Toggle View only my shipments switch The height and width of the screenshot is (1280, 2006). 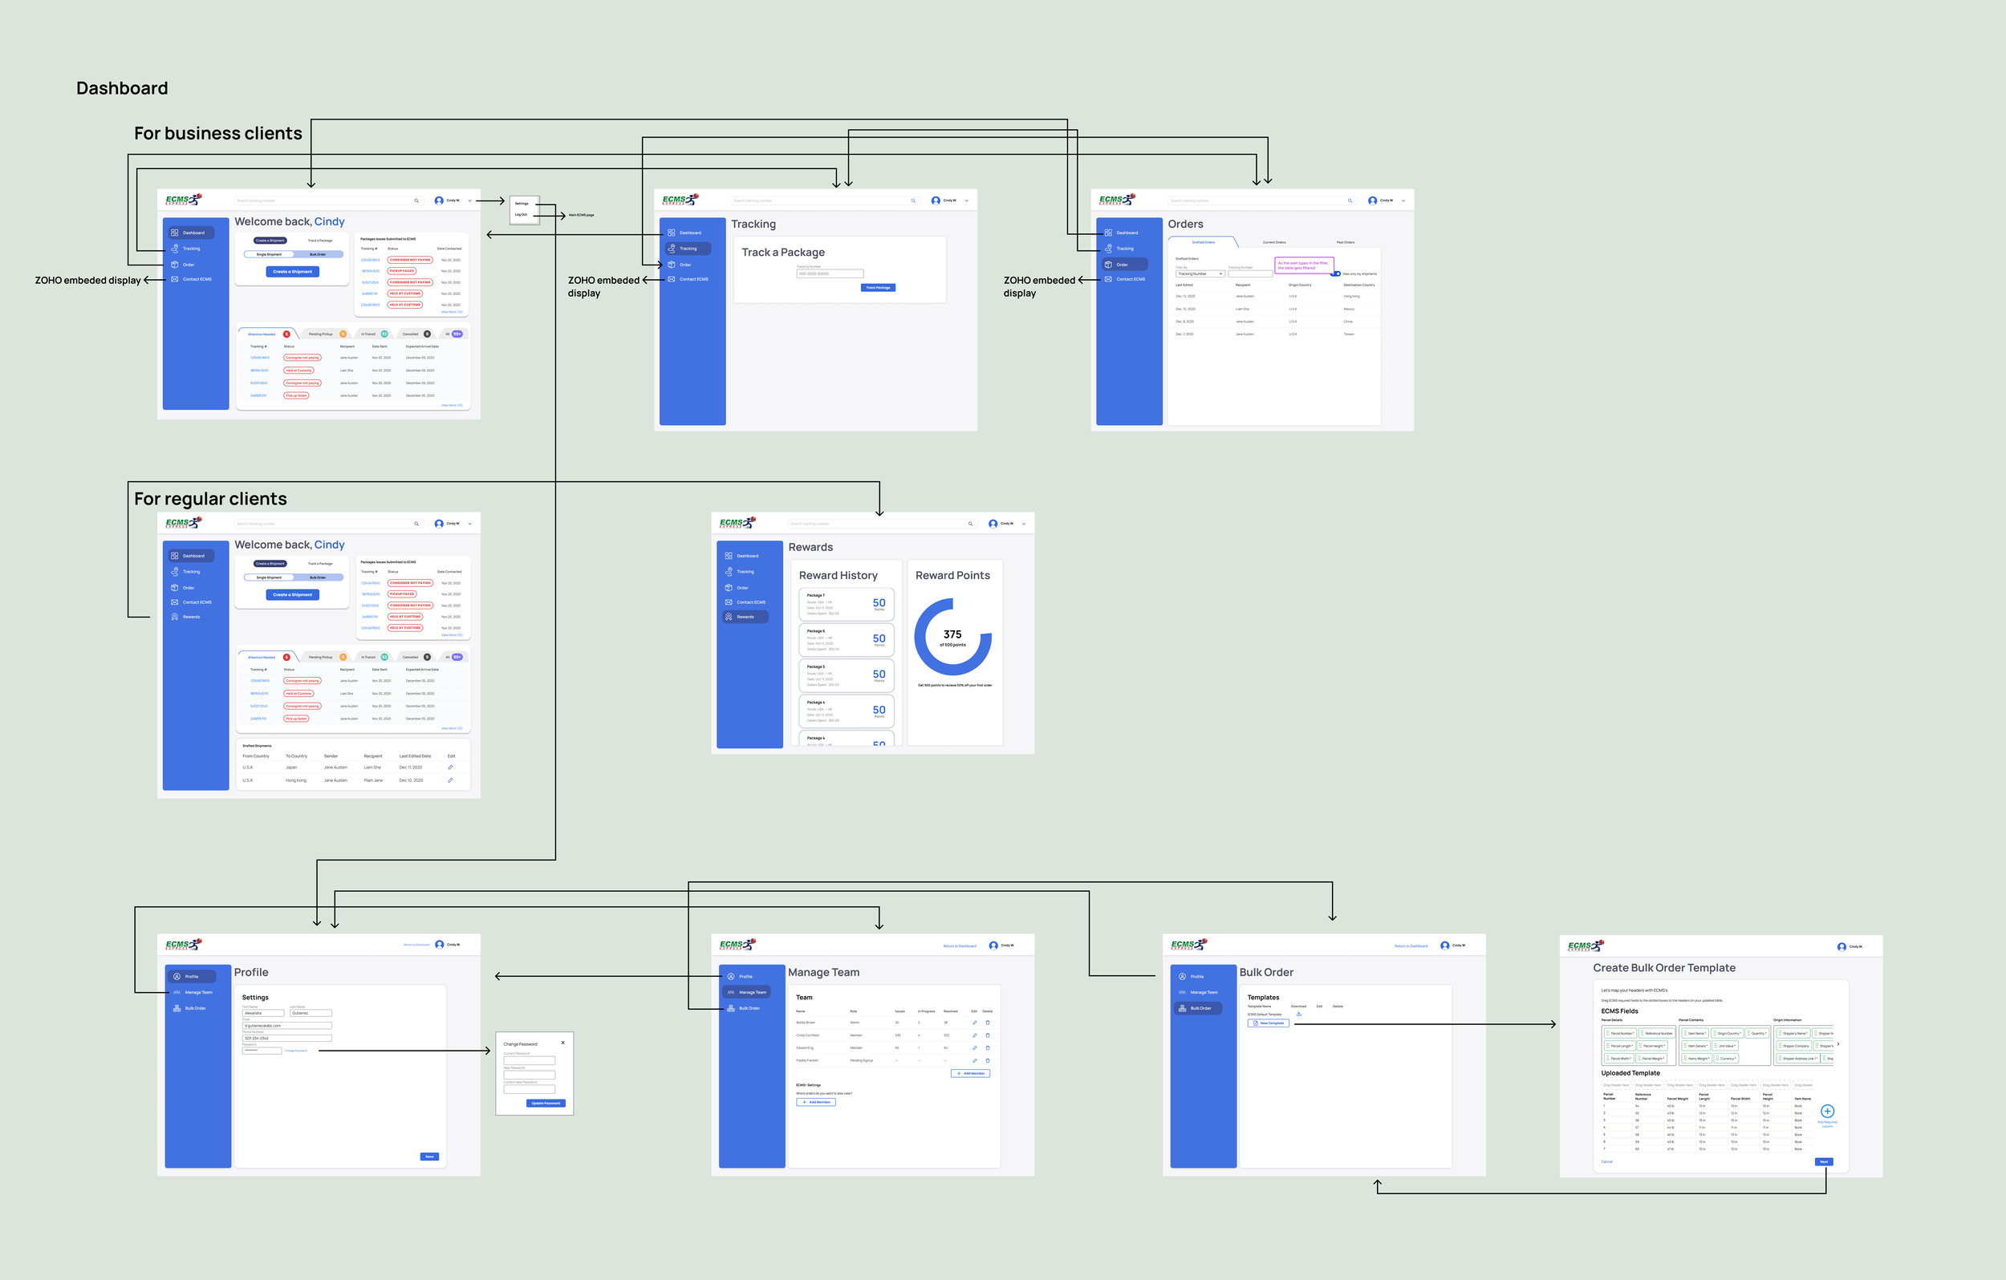coord(1336,274)
